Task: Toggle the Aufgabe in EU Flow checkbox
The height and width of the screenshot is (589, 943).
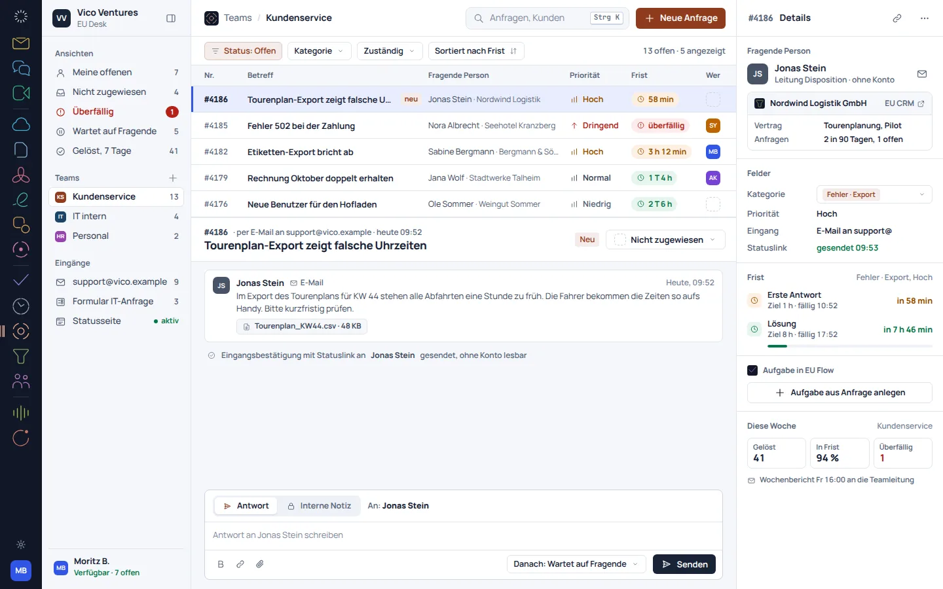Action: tap(752, 370)
